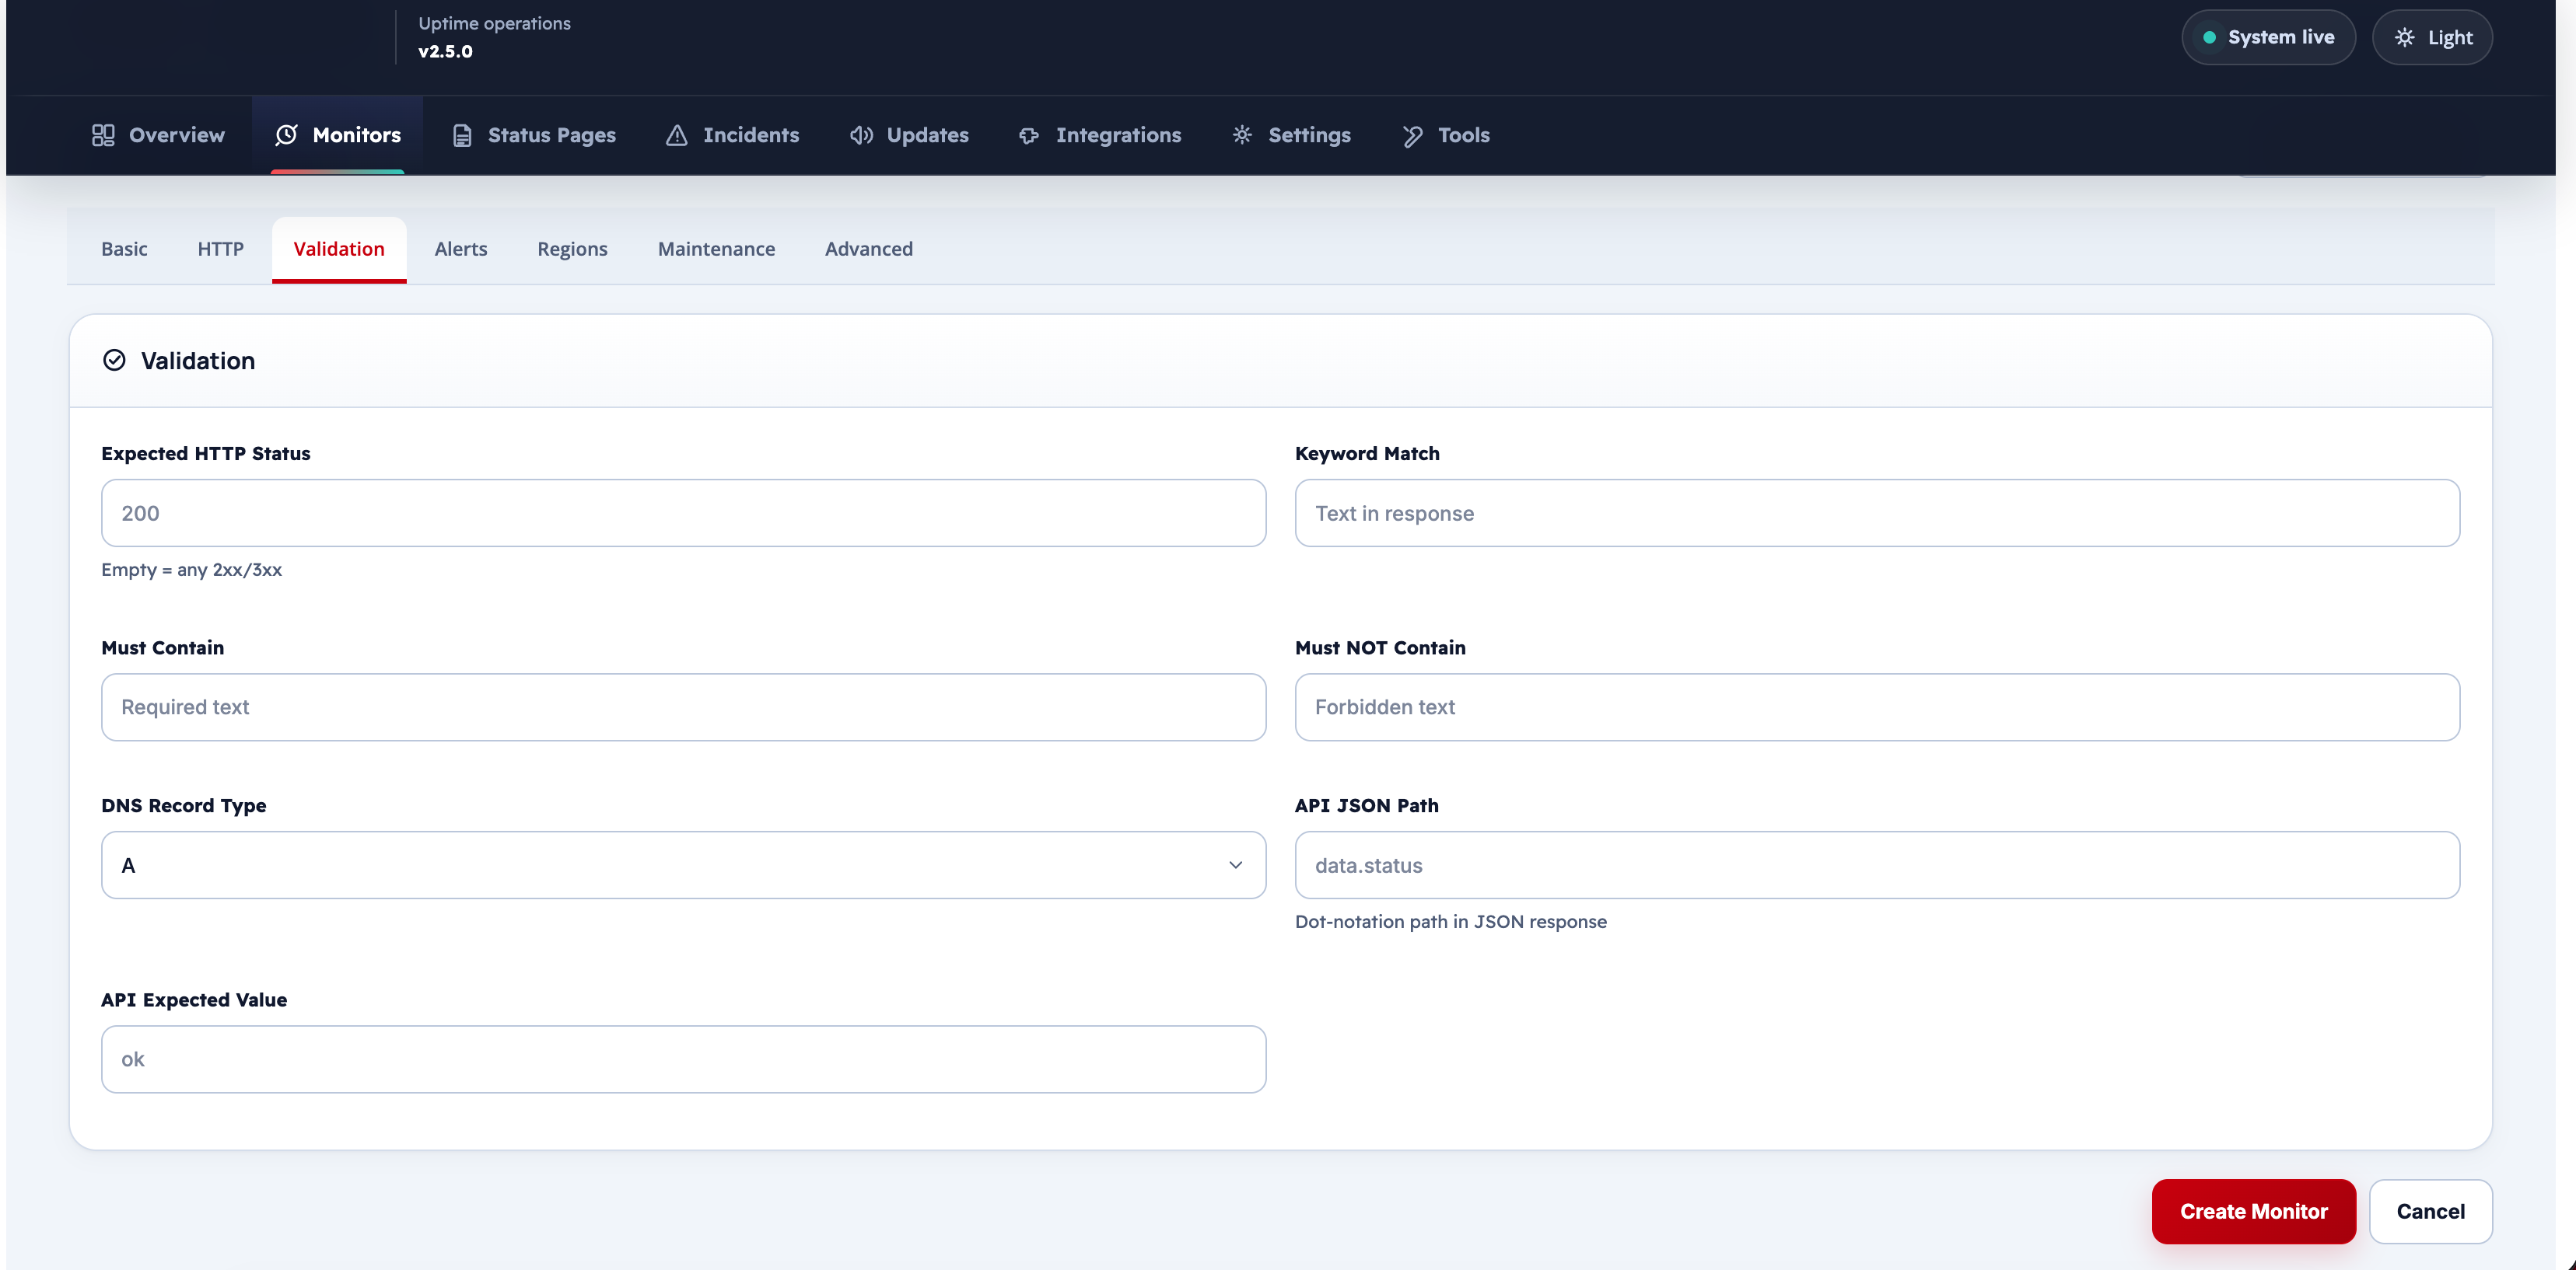
Task: Open the Maintenance tab
Action: (716, 249)
